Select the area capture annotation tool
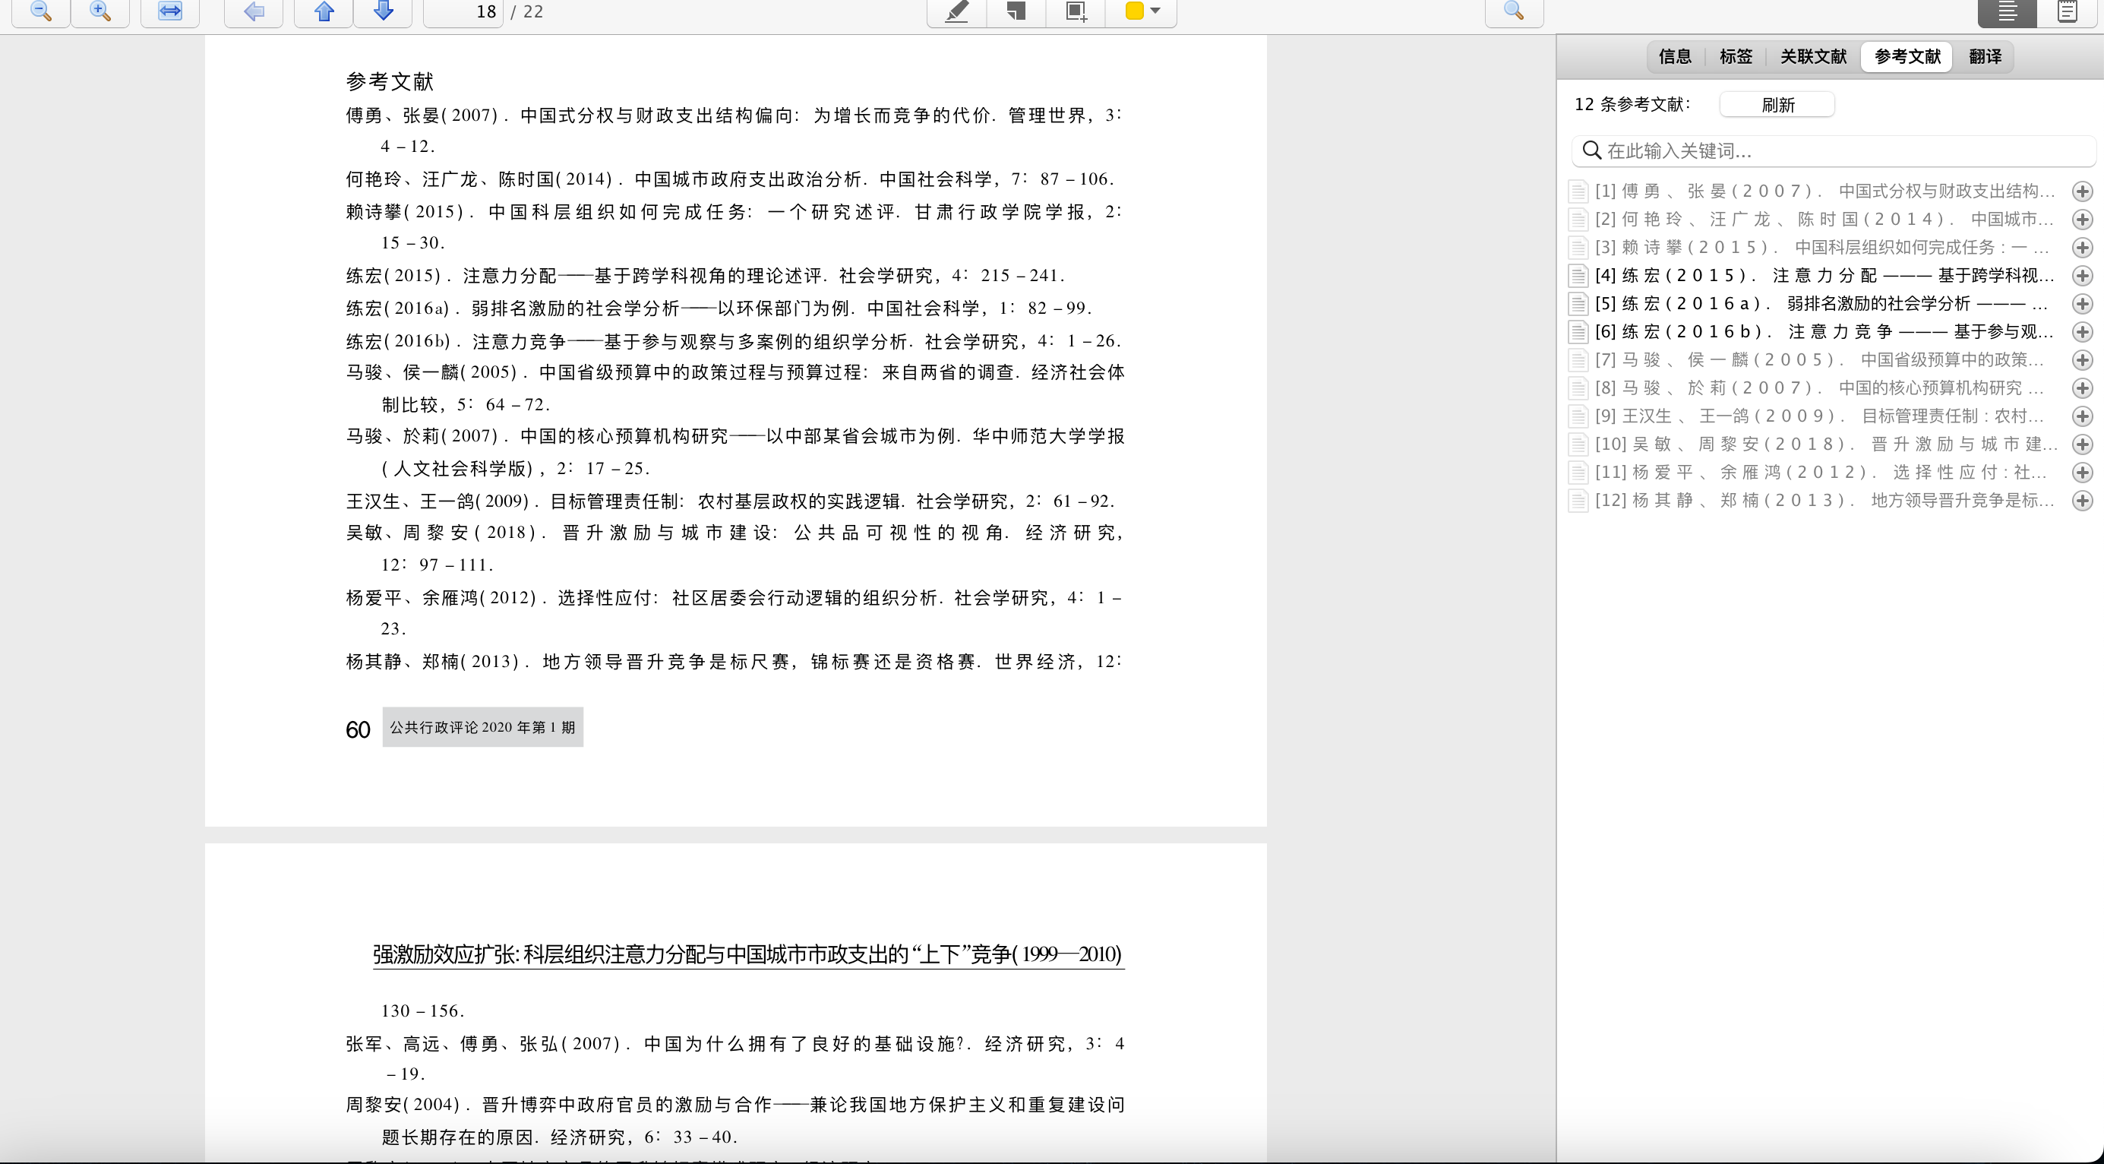The height and width of the screenshot is (1164, 2104). 1074,12
